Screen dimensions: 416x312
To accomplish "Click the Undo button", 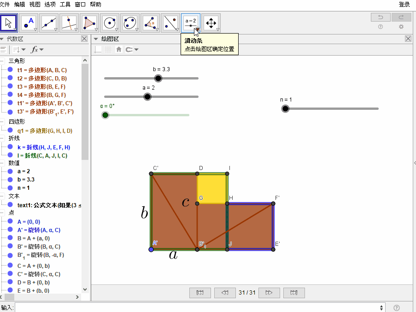I will point(381,17).
